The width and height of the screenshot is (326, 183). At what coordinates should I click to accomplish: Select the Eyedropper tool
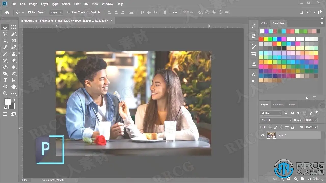(x=5, y=47)
